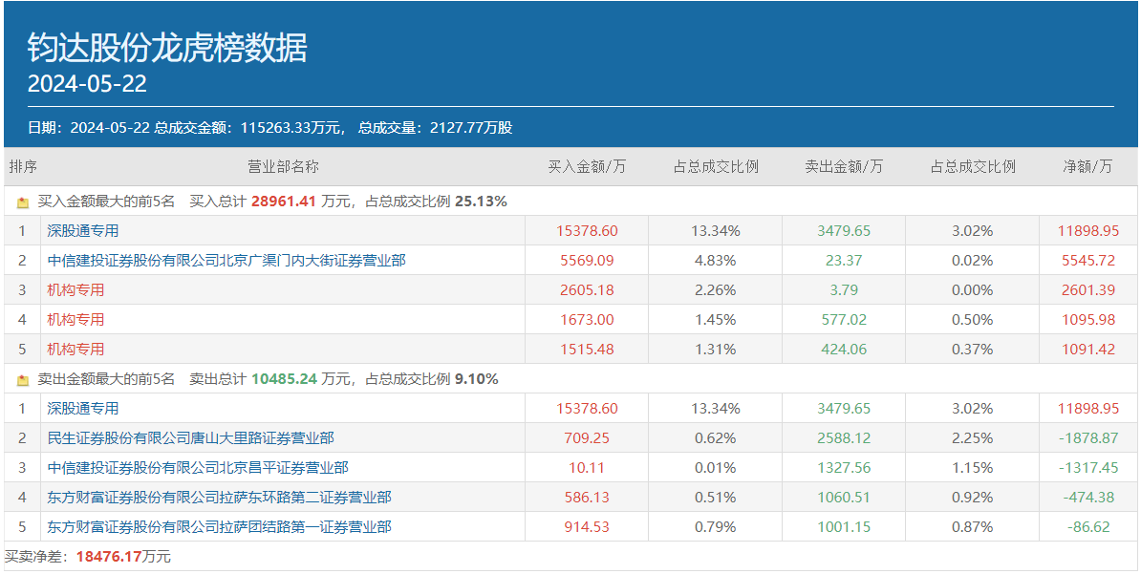Click the 净额/万 column header

pos(1087,166)
